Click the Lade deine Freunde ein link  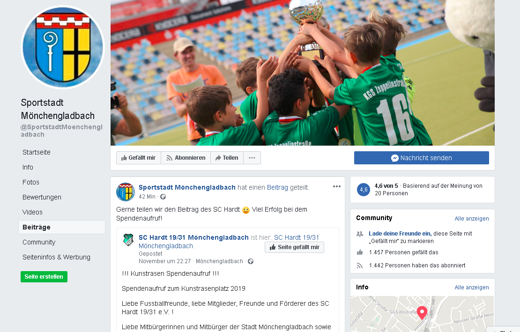(x=400, y=234)
